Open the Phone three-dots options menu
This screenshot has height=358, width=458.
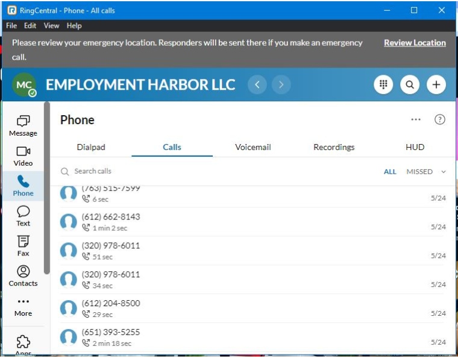click(x=416, y=119)
